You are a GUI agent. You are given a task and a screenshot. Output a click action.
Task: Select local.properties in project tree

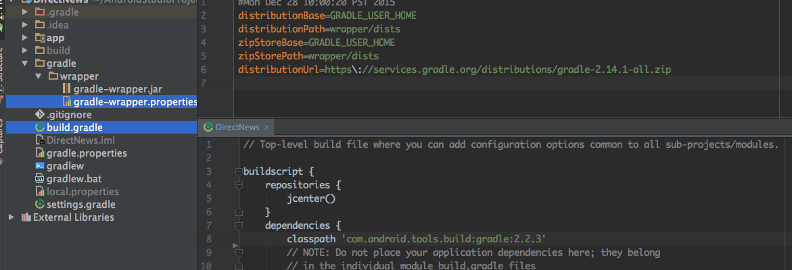pos(83,192)
